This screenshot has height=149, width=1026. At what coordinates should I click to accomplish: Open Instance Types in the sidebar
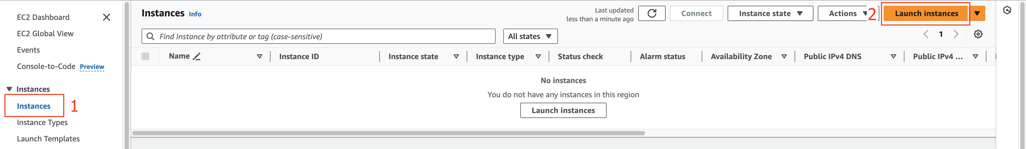click(42, 122)
